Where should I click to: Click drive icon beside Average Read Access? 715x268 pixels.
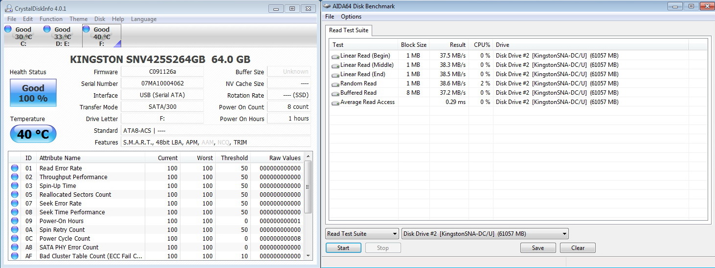tap(335, 103)
